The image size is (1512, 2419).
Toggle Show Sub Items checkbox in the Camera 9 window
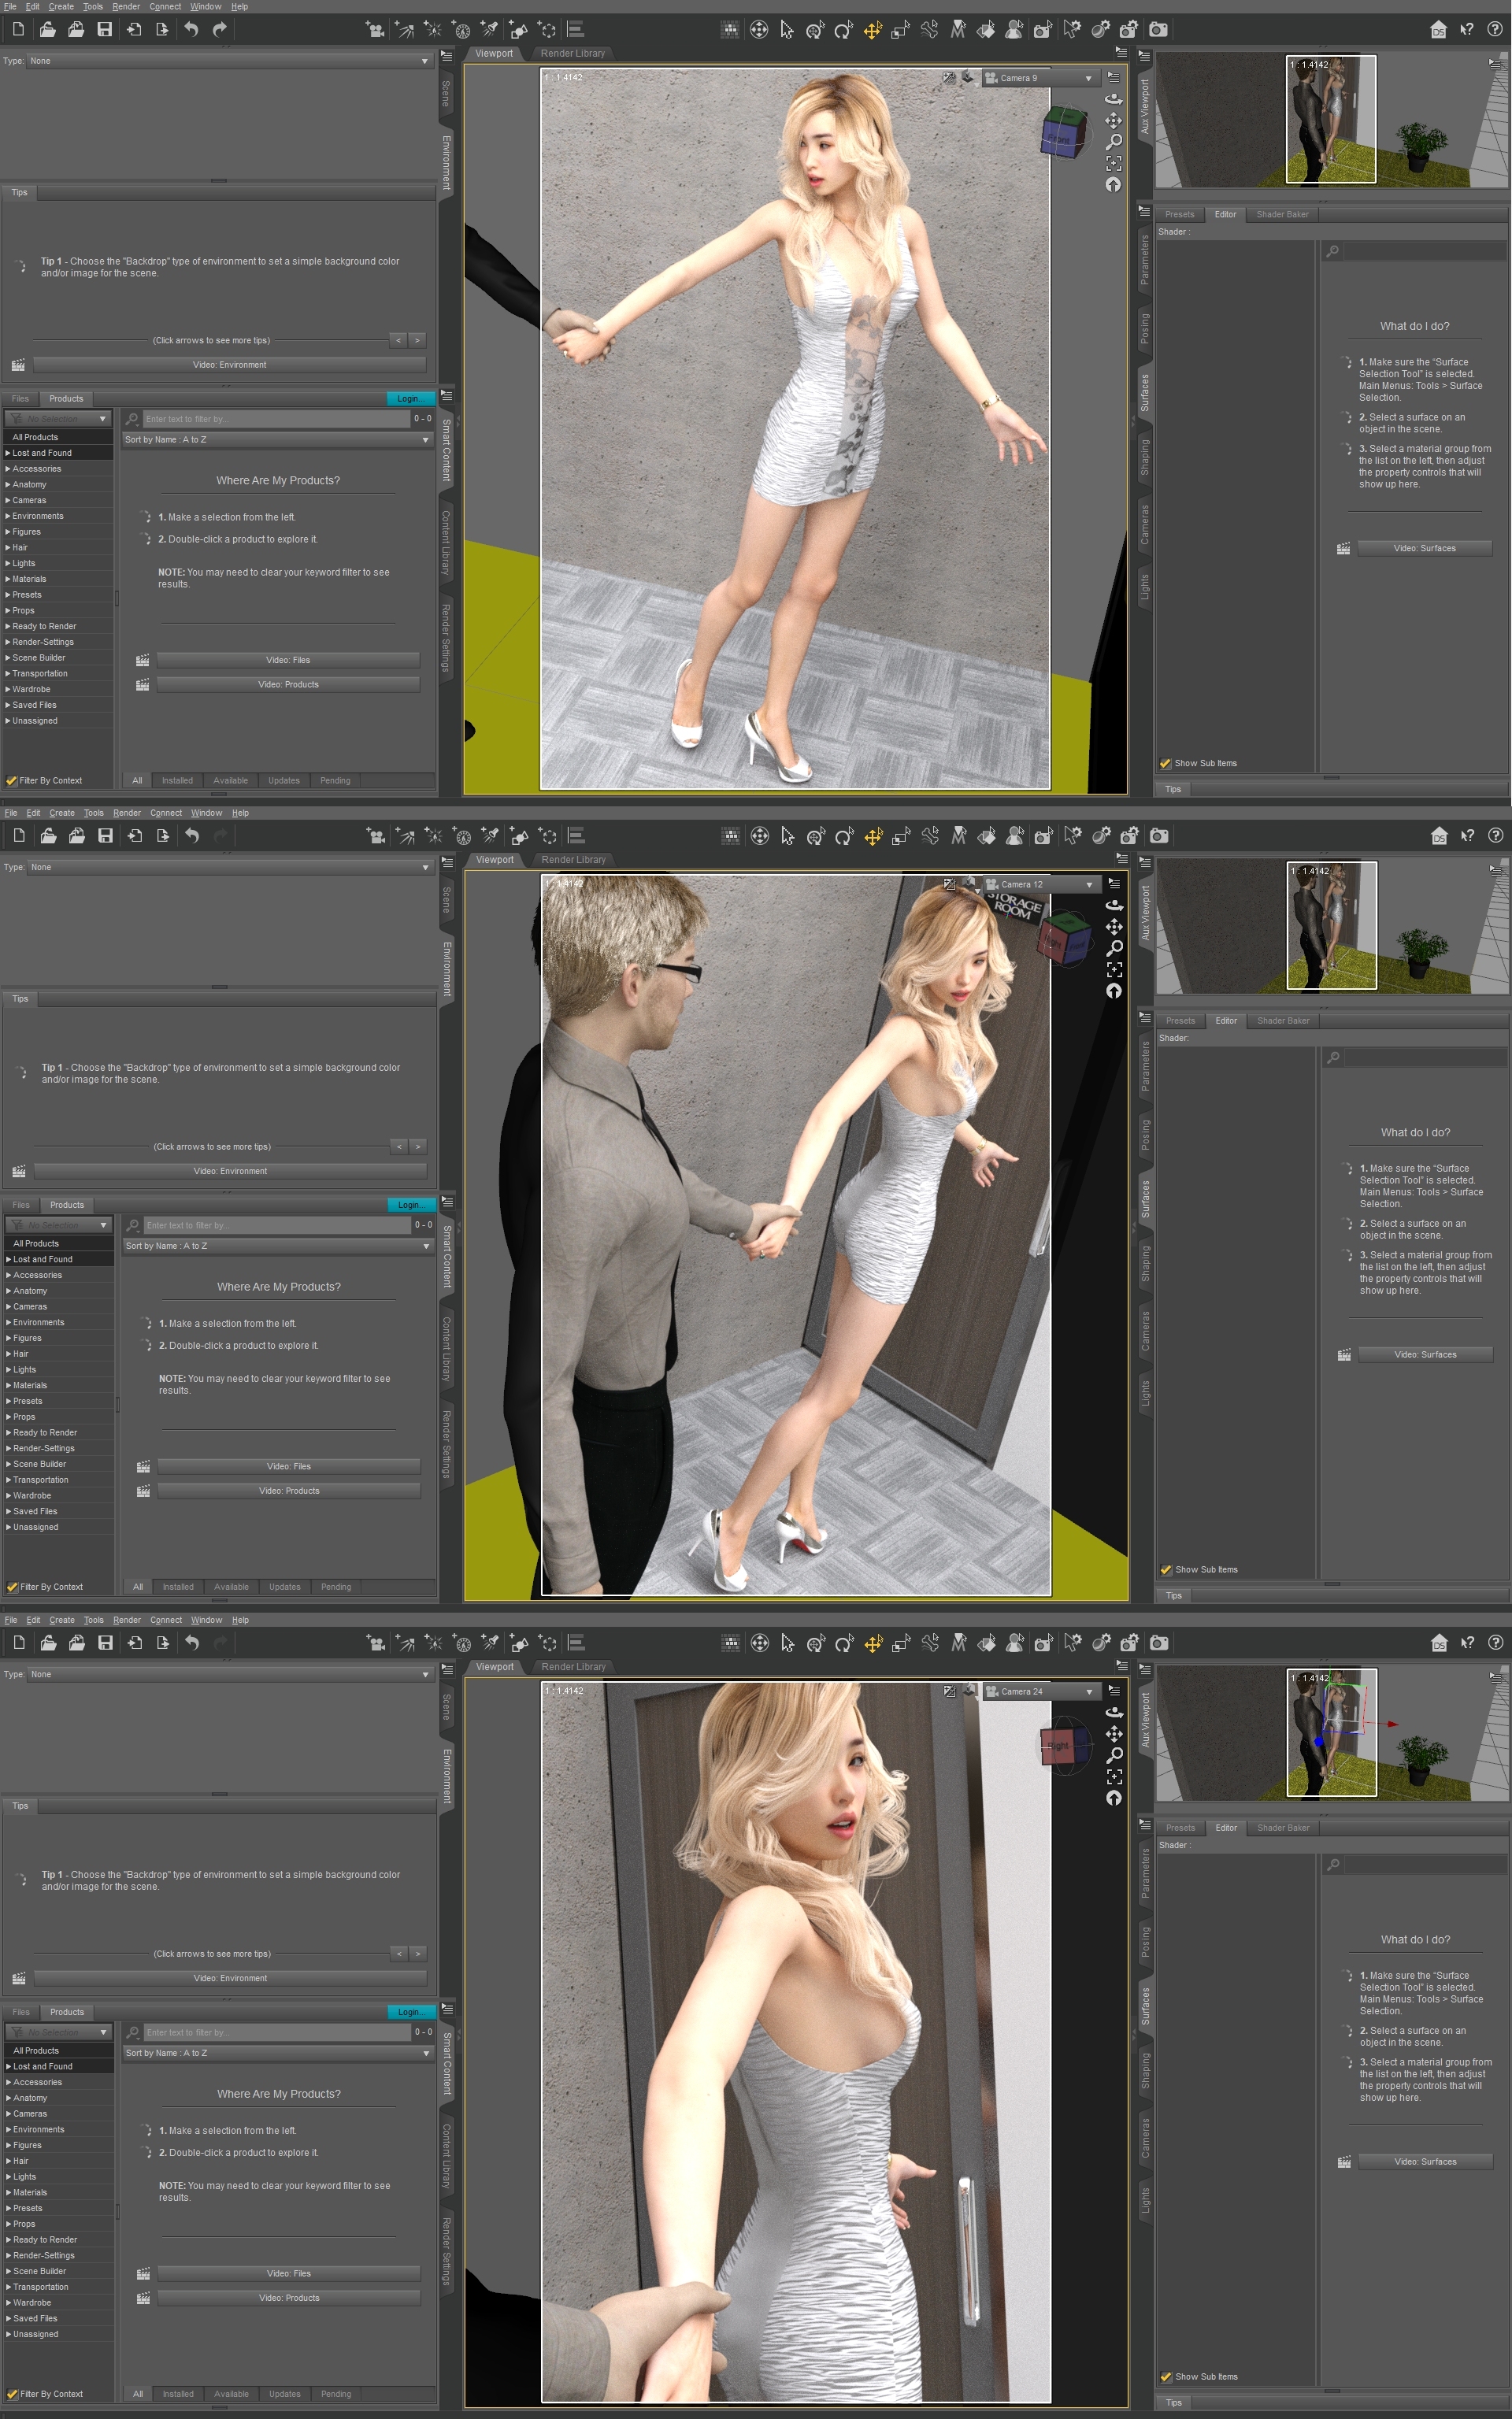click(1165, 763)
